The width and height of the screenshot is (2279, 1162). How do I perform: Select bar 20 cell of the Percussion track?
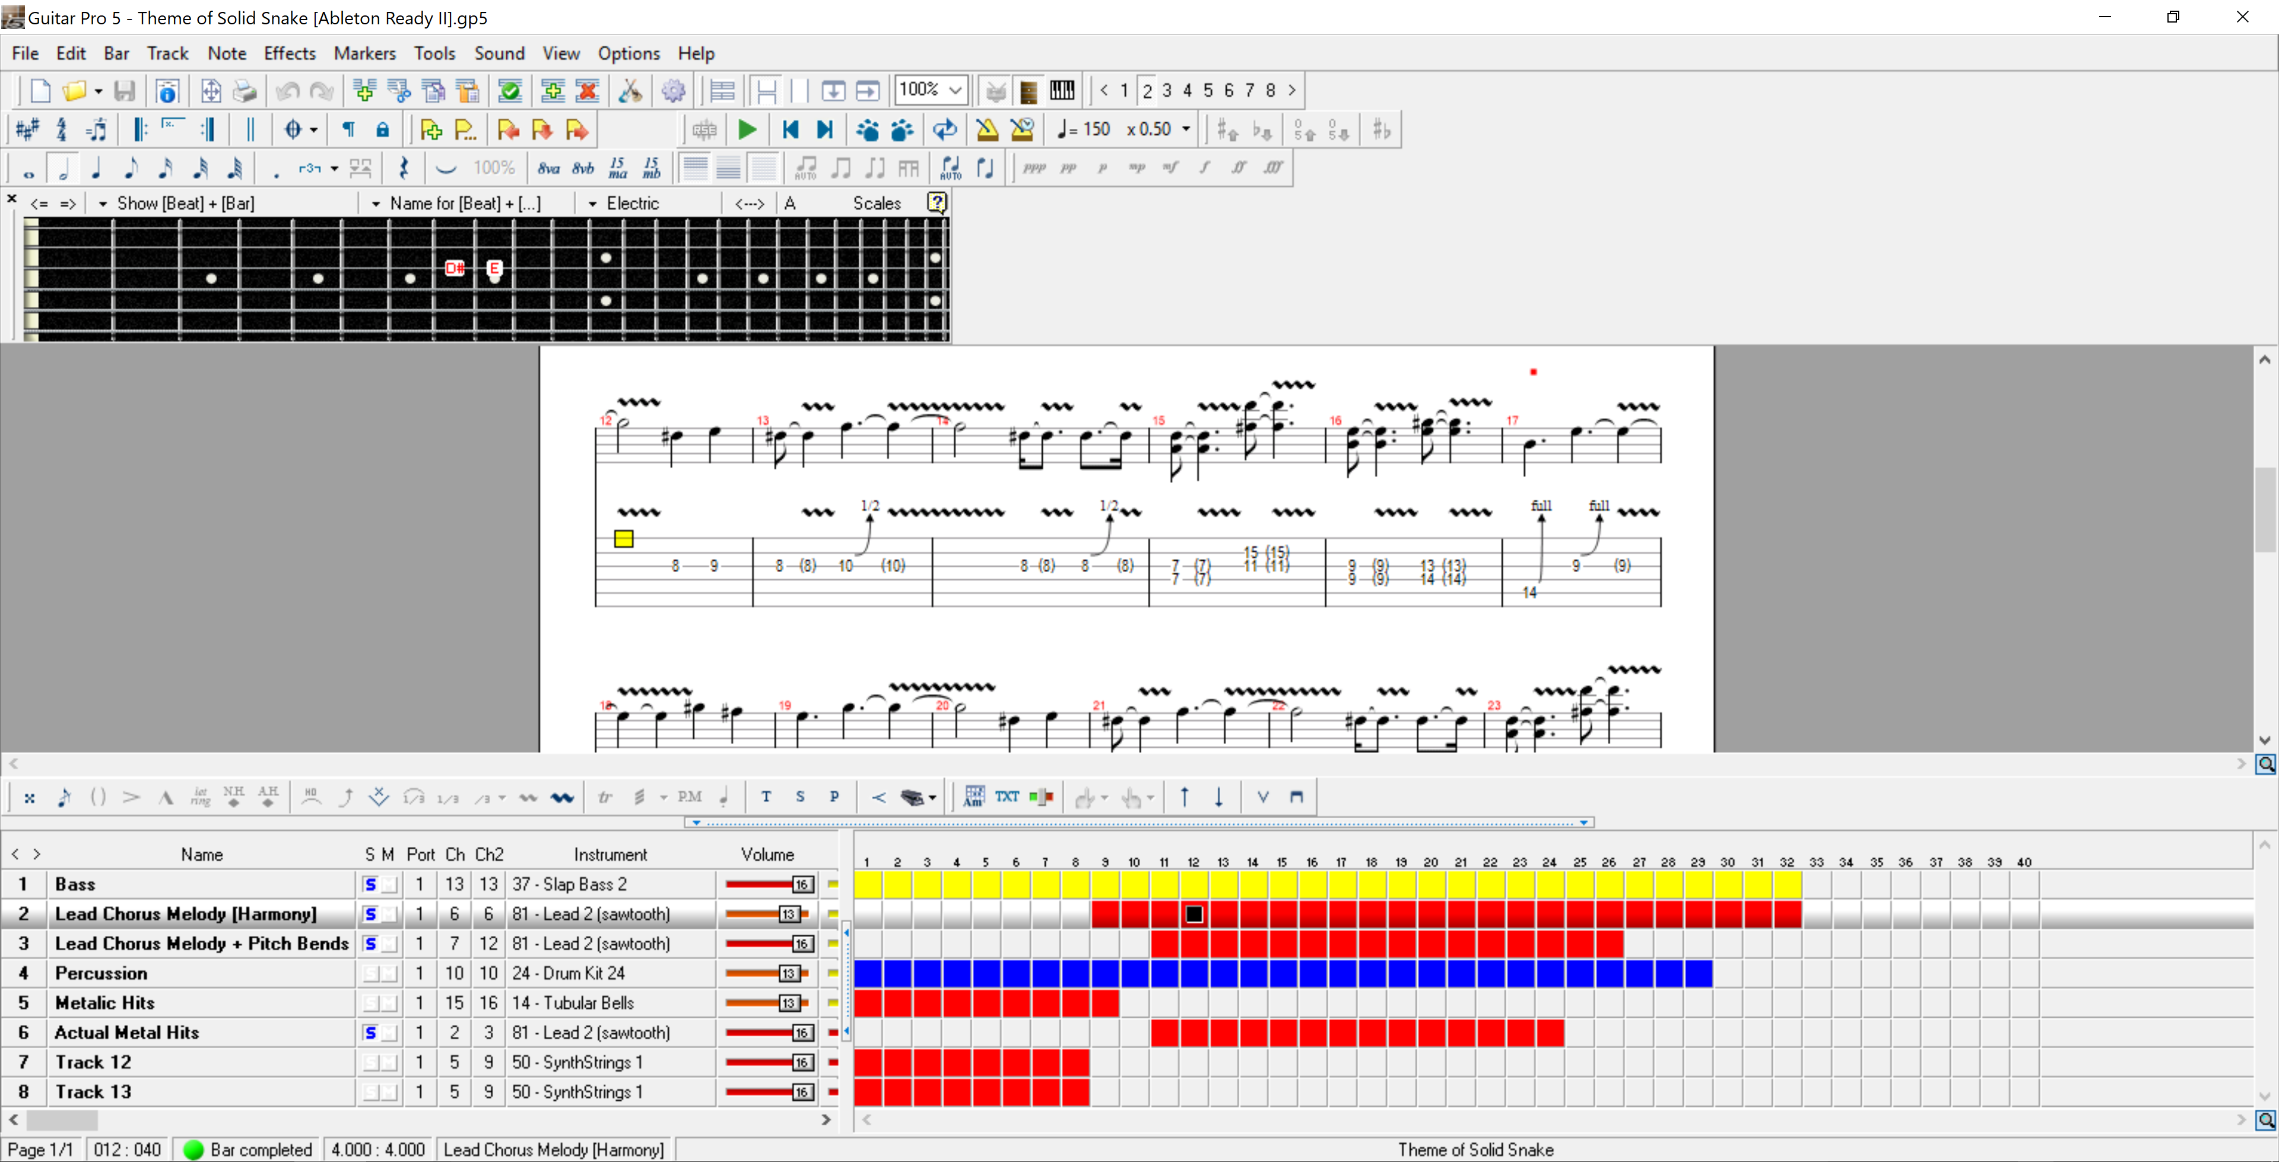click(x=1430, y=973)
